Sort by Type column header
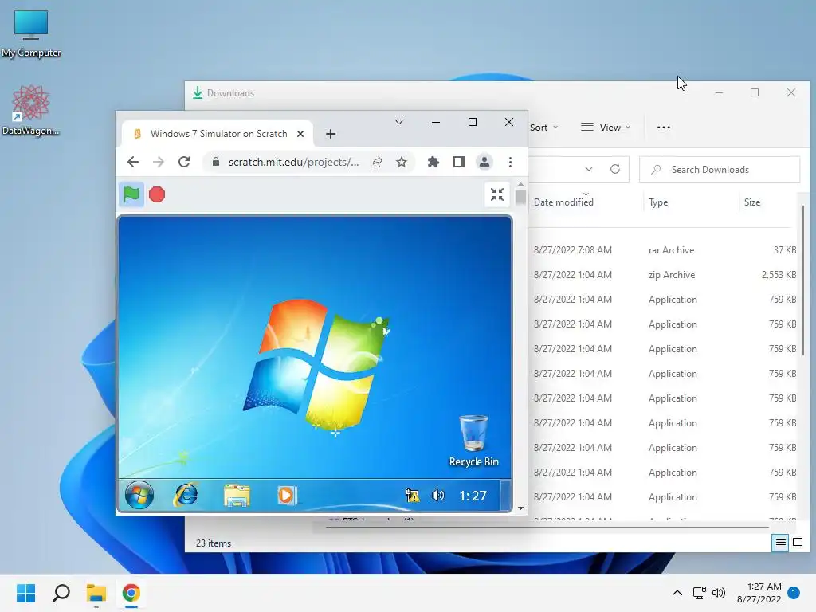Screen dimensions: 816x612 (x=658, y=202)
